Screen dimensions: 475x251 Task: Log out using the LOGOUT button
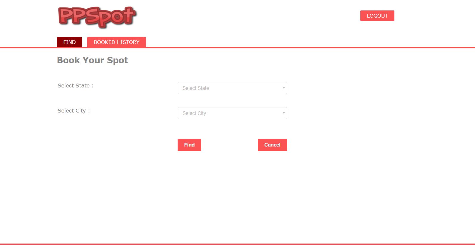[x=377, y=16]
